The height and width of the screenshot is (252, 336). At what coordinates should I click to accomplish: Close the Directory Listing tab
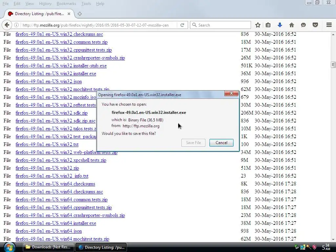69,14
